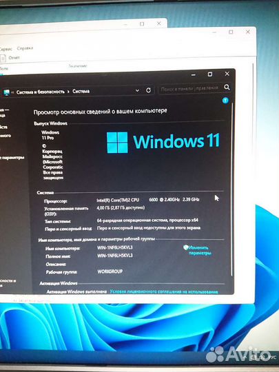The height and width of the screenshot is (372, 279).
Task: Click the Control Panel computer icon in breadcrumb
Action: point(7,92)
